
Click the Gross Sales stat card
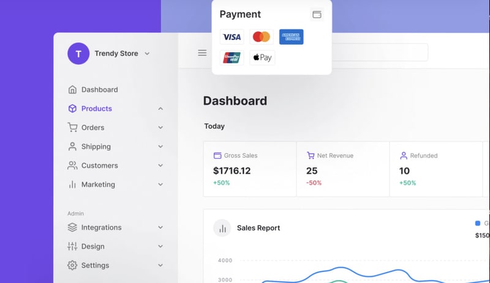pos(250,169)
